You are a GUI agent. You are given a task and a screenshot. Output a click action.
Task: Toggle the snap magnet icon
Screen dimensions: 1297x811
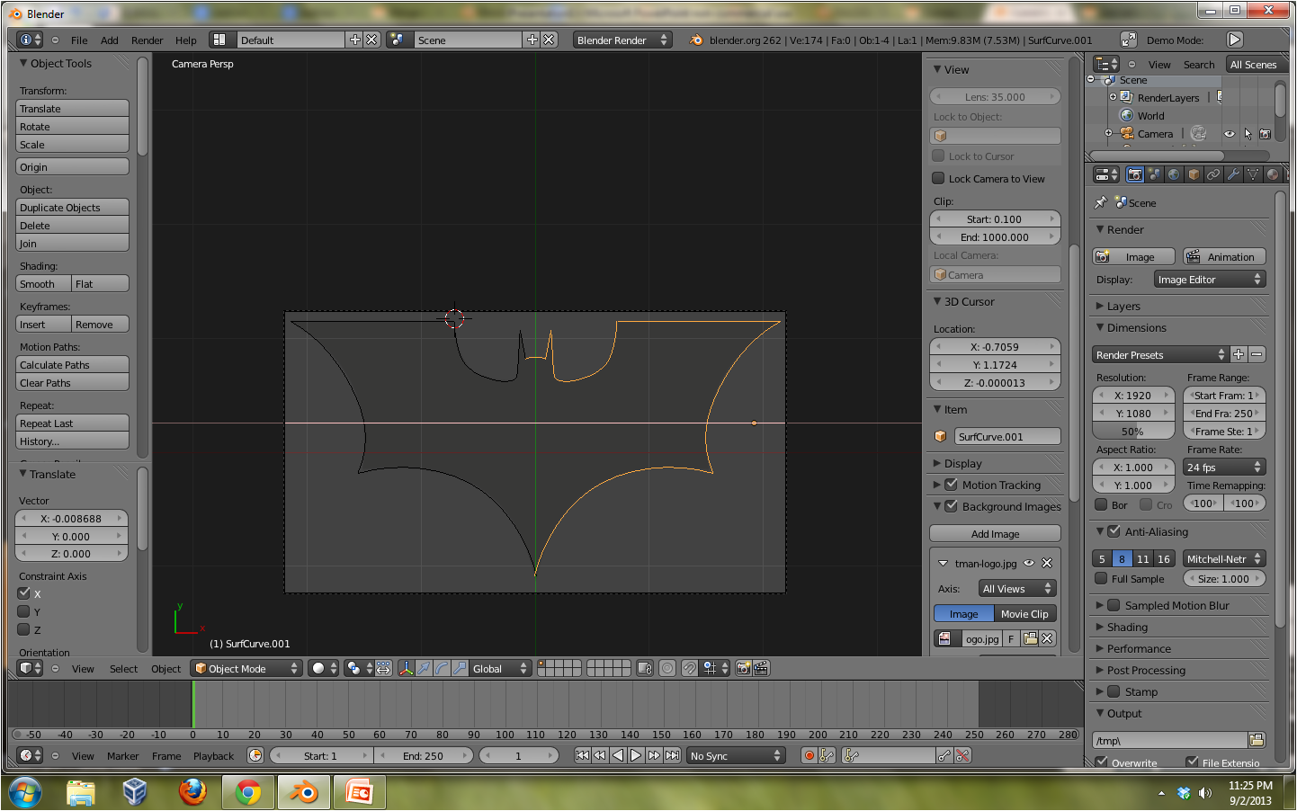click(x=689, y=668)
